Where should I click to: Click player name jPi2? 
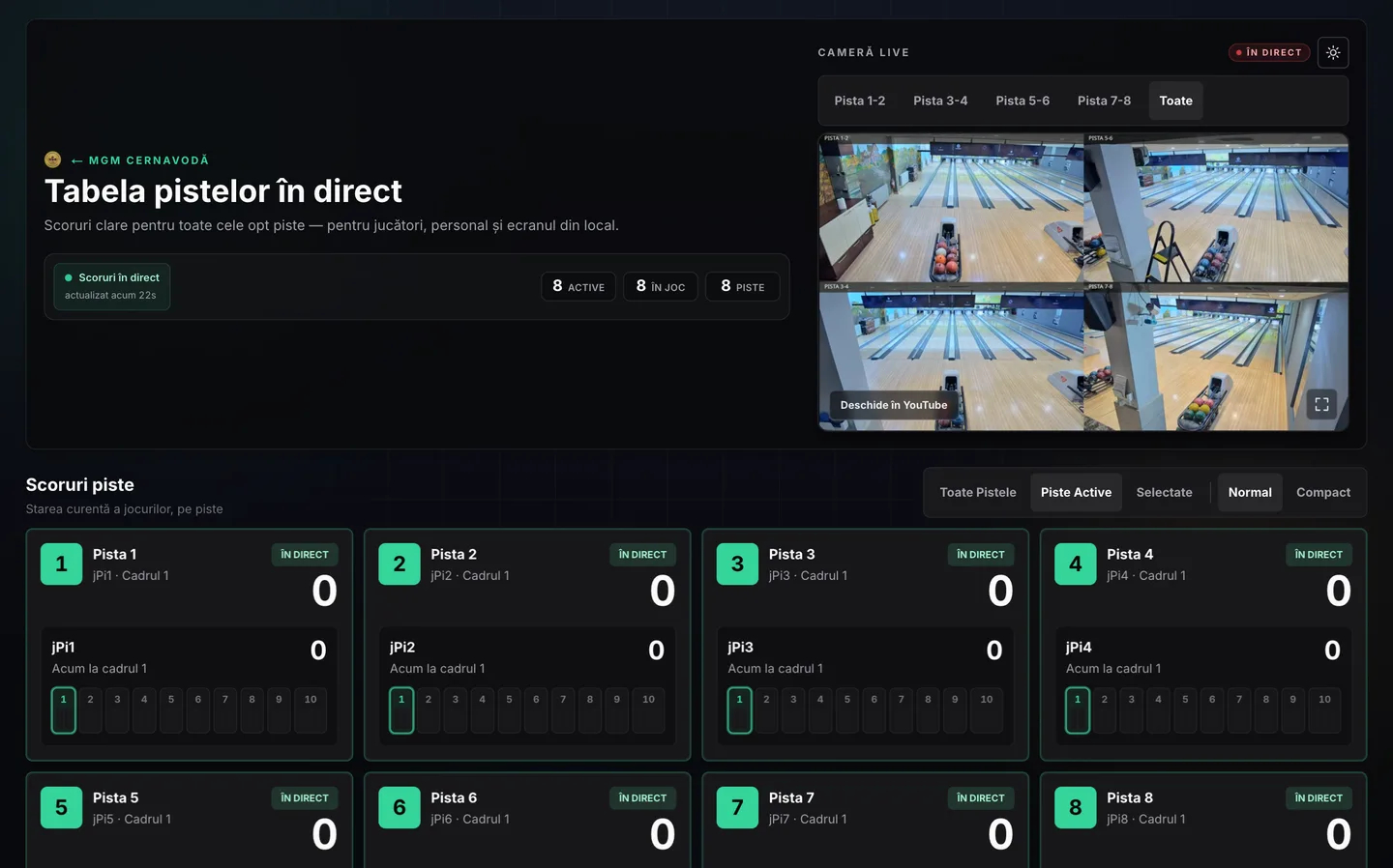click(402, 648)
